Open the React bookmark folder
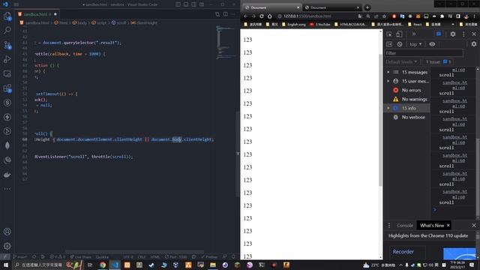This screenshot has height=270, width=480. [415, 24]
